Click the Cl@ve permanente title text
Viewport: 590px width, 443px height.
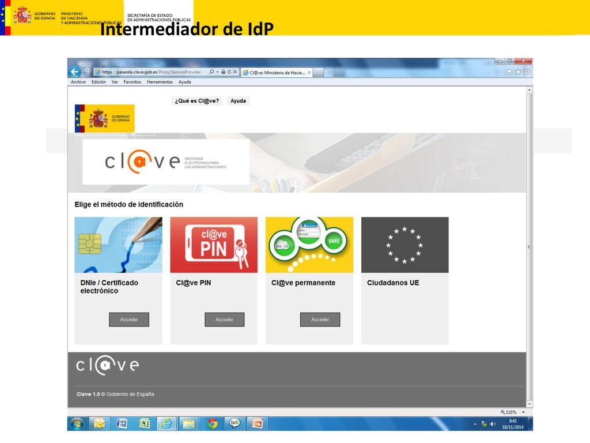click(x=303, y=283)
